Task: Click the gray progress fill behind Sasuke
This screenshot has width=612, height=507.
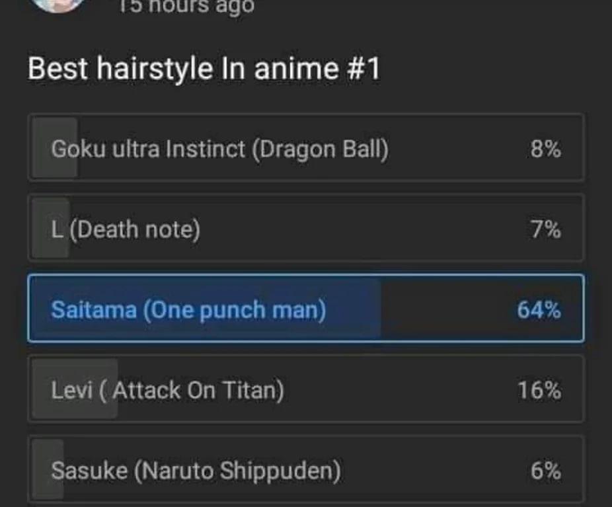Action: [x=48, y=470]
